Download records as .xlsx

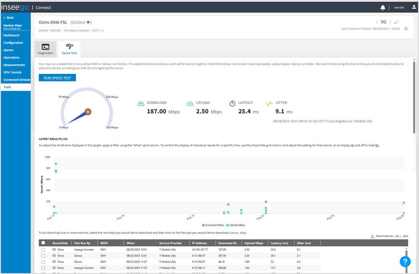[x=405, y=236]
